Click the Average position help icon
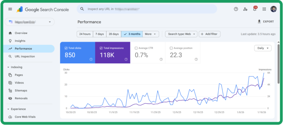The image size is (283, 125). (x=196, y=59)
